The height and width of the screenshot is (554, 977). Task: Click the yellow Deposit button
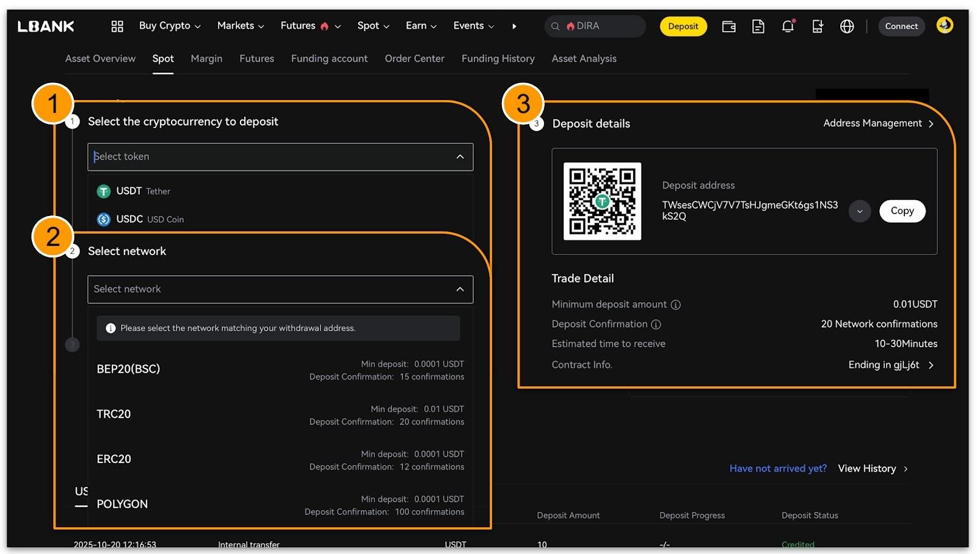coord(683,26)
